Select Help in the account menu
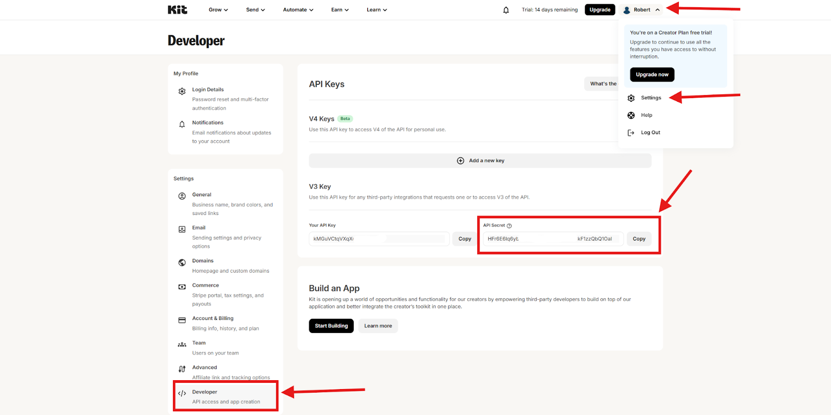Screen dimensions: 831x415 (x=646, y=115)
